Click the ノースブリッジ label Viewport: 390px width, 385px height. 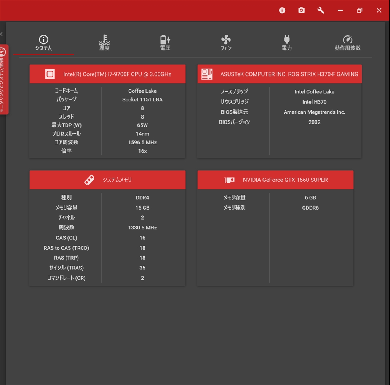pyautogui.click(x=234, y=91)
